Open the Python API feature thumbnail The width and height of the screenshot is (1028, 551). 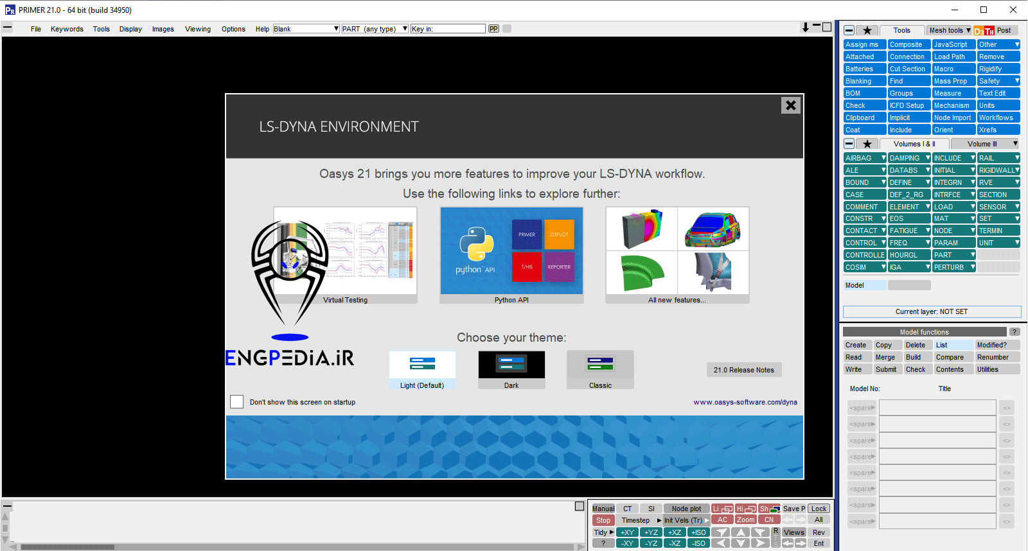pos(511,255)
